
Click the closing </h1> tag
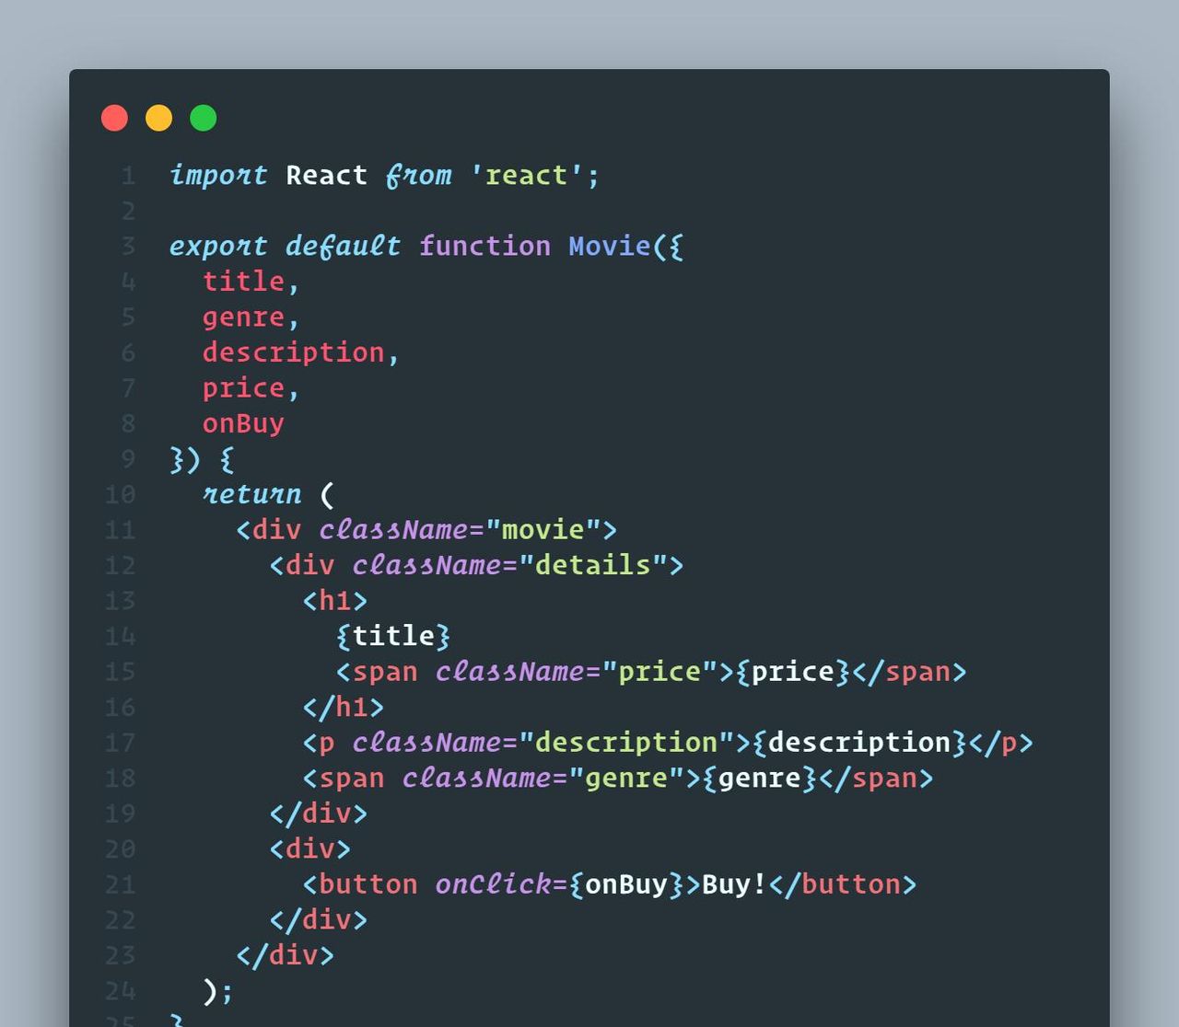coord(344,707)
